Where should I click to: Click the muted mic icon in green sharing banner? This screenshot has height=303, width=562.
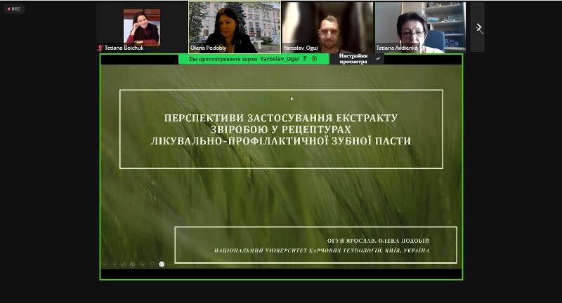305,59
